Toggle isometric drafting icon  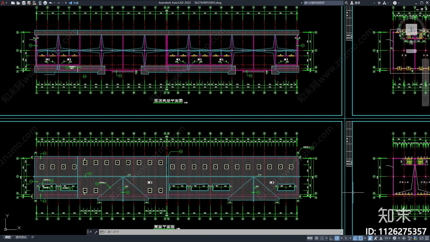346,238
